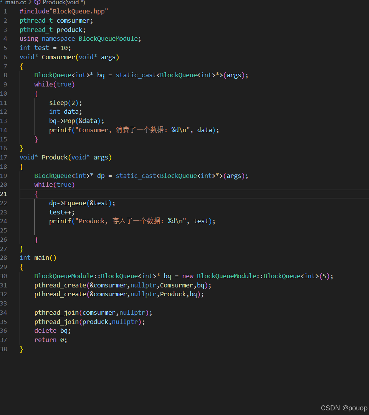The width and height of the screenshot is (369, 415).
Task: Click 'while(true)' on line 9
Action: tap(55, 85)
